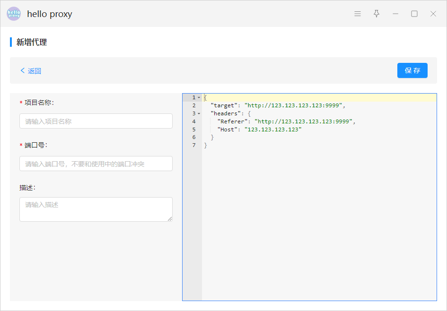Image resolution: width=447 pixels, height=311 pixels.
Task: Go back using the 返回 link
Action: (x=31, y=71)
